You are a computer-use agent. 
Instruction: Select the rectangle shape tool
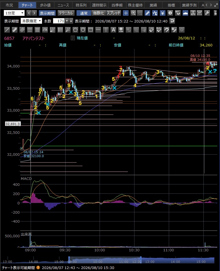[91, 30]
